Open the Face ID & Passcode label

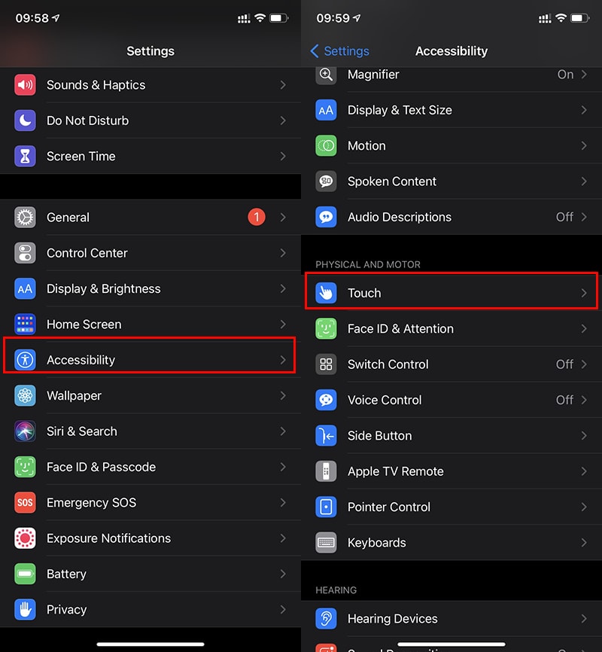101,467
